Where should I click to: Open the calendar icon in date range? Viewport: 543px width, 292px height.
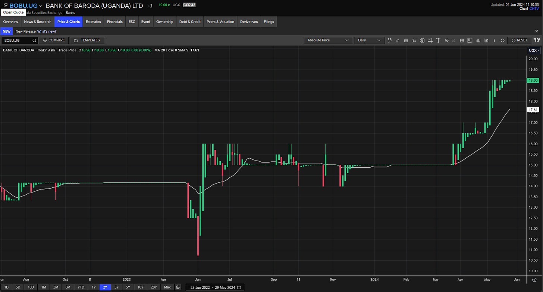coord(239,287)
